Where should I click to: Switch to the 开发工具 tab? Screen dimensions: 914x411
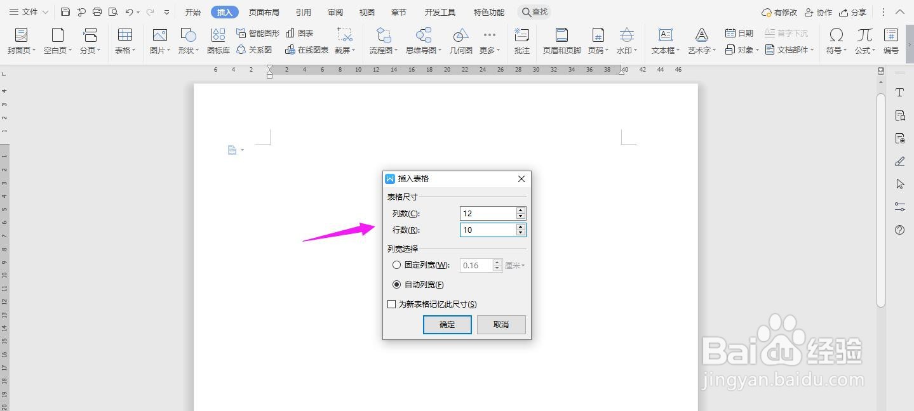(440, 12)
